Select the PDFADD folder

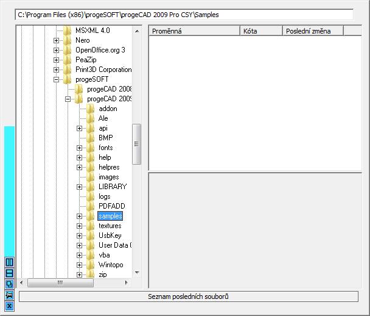112,206
